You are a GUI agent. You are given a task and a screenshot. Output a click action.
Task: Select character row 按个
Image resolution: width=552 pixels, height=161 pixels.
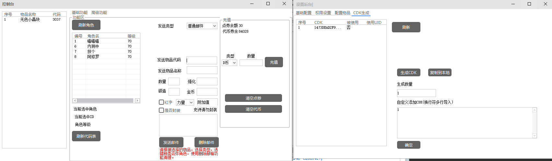(x=106, y=51)
